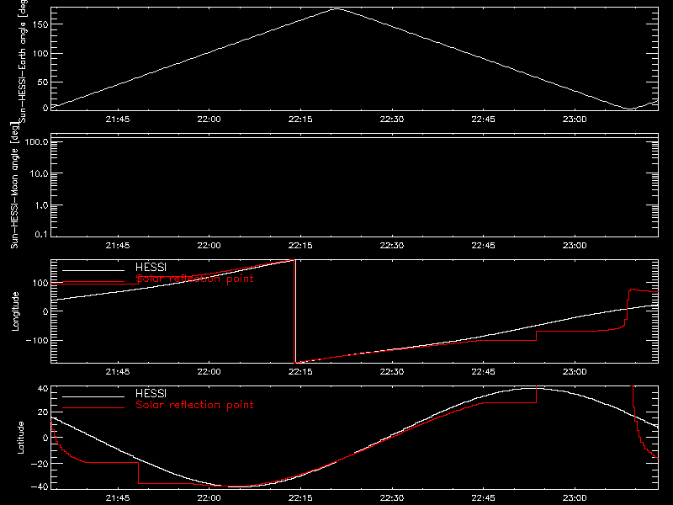Click 22:15 label under Moon angle plot
The height and width of the screenshot is (505, 673).
coord(300,246)
